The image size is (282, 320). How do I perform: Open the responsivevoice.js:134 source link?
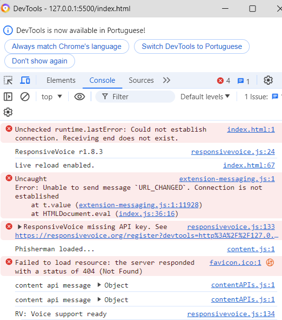point(231,314)
